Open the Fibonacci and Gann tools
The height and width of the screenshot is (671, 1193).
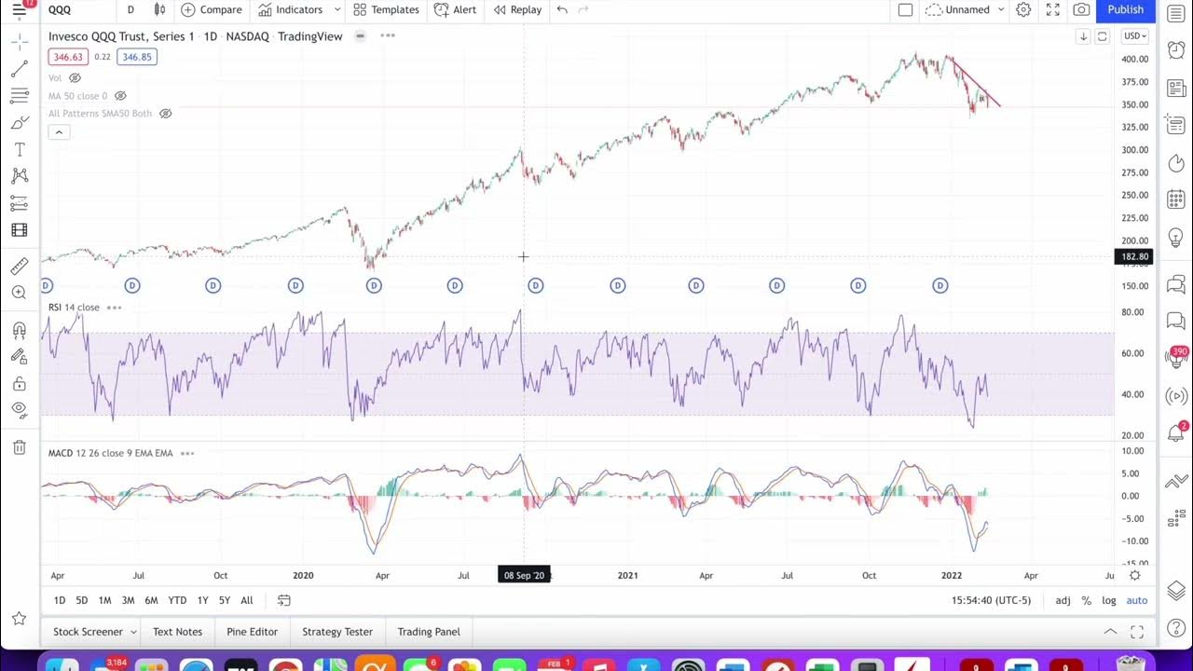pos(19,96)
